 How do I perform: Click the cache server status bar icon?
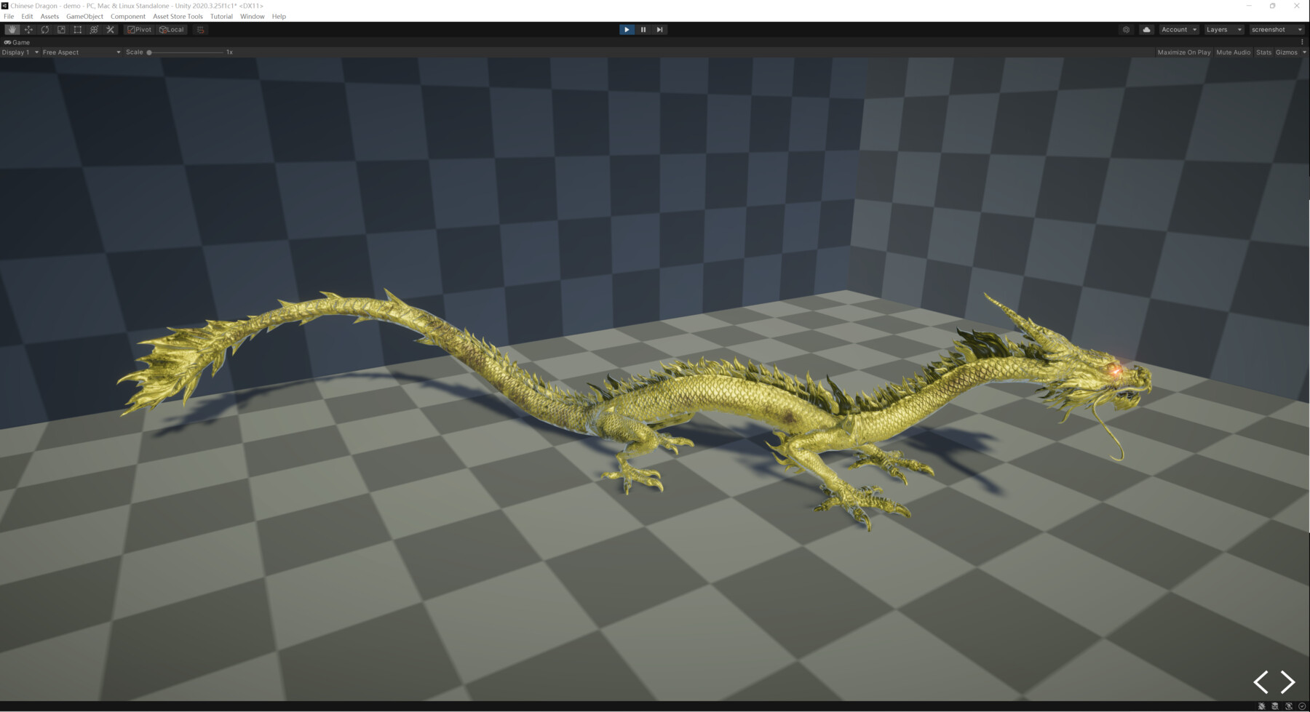click(x=1275, y=706)
